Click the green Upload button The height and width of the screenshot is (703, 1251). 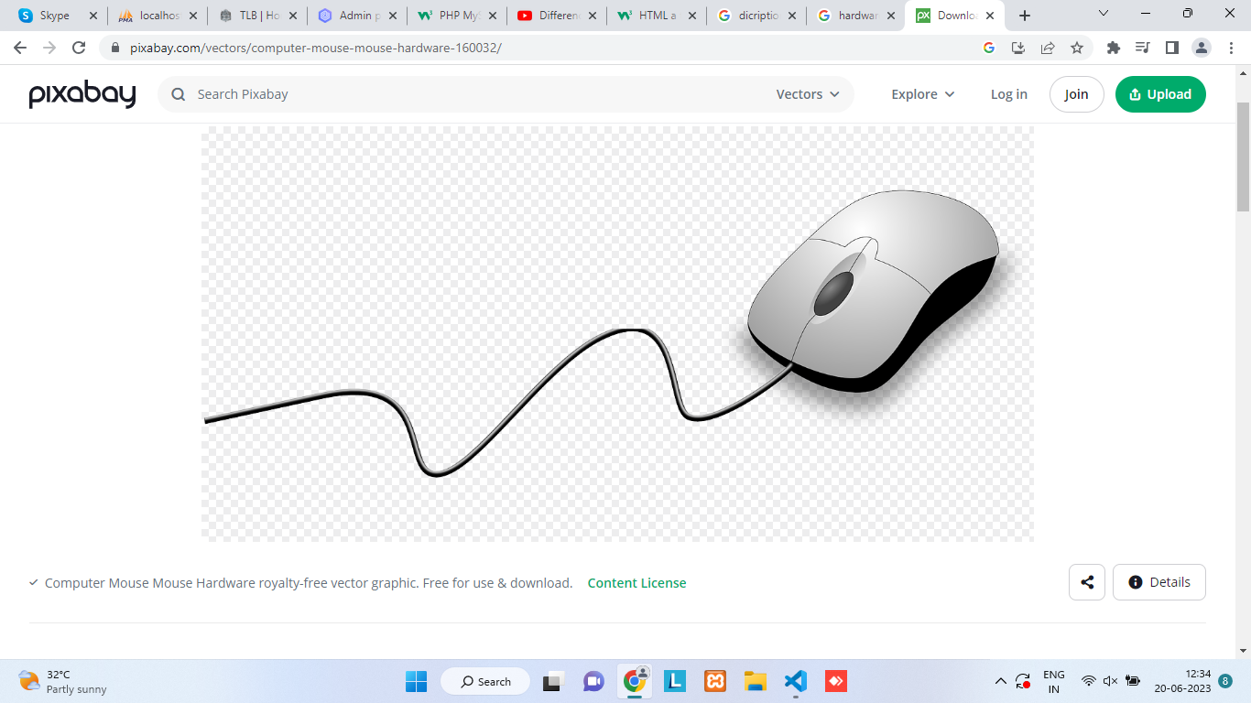1160,94
